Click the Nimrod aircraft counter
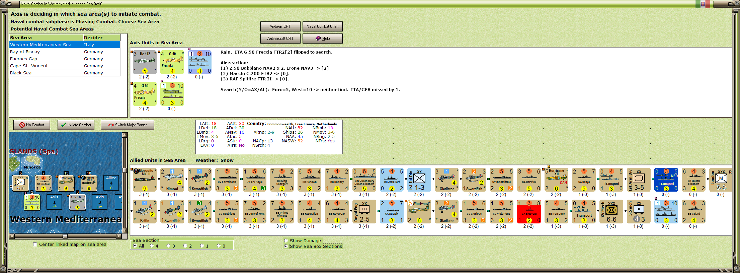740x273 pixels. (172, 180)
